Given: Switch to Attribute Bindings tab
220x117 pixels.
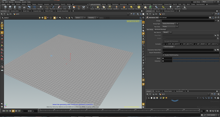Looking at the screenshot, I should [160, 29].
